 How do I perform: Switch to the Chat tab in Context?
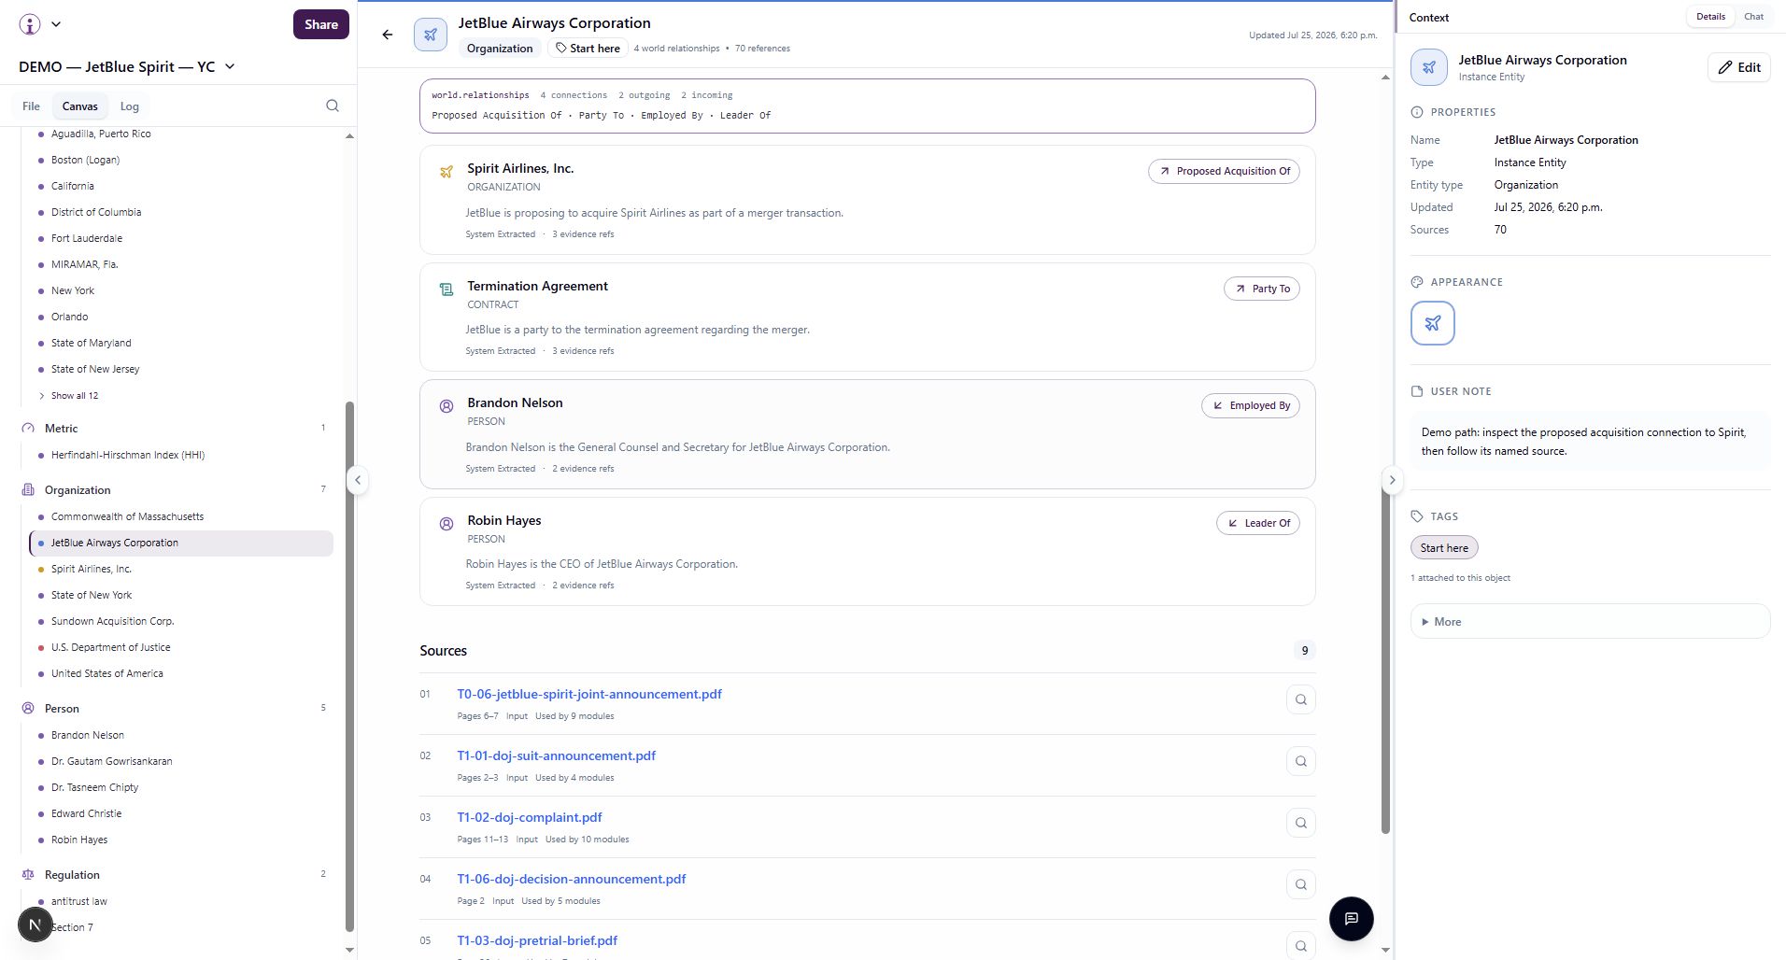click(x=1754, y=17)
